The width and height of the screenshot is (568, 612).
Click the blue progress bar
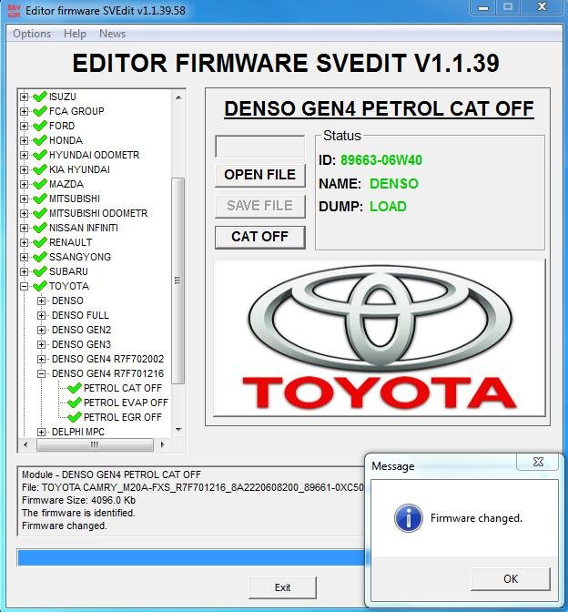[191, 557]
